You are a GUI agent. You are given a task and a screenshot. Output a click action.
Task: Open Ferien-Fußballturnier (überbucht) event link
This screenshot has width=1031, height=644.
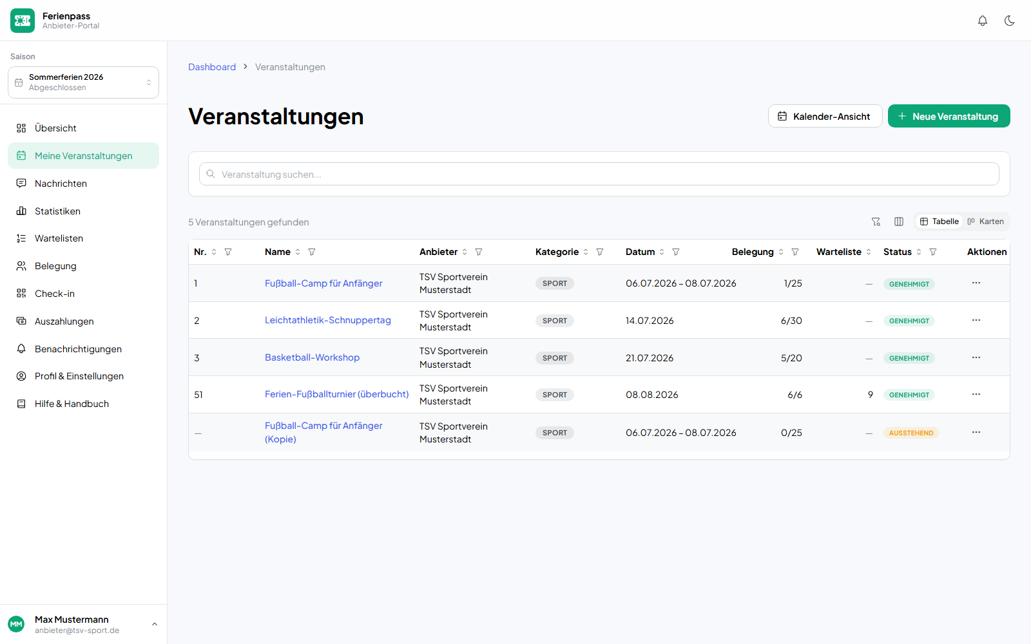337,394
